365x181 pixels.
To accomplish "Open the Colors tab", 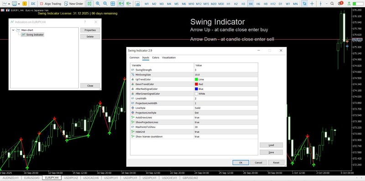I will point(156,57).
